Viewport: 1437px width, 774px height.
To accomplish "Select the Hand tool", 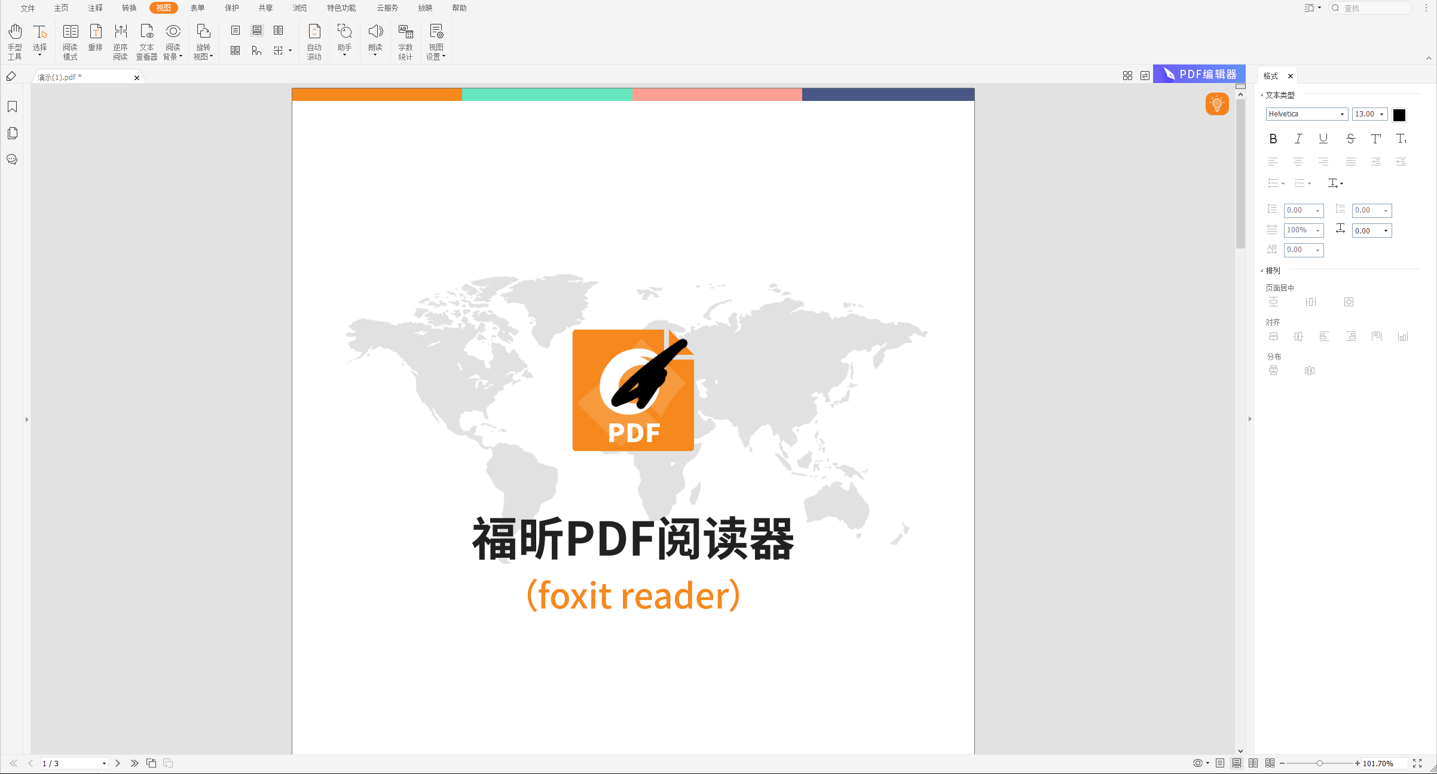I will [14, 39].
